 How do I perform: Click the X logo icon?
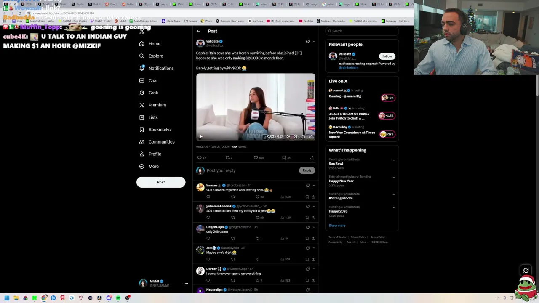click(x=142, y=32)
